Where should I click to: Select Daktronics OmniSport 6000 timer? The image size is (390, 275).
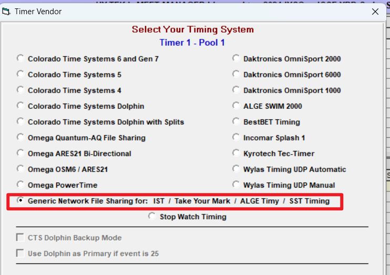236,74
